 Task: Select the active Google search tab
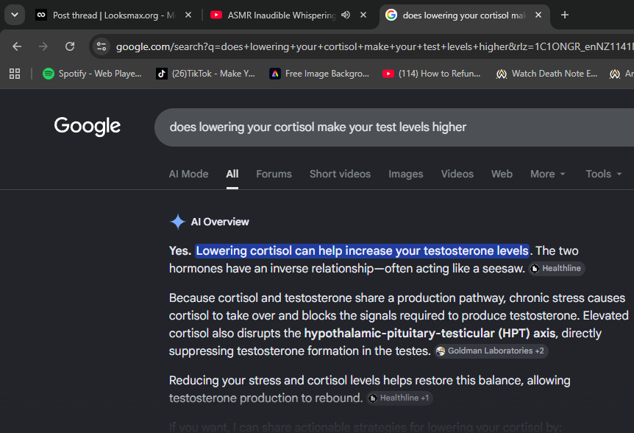tap(463, 15)
